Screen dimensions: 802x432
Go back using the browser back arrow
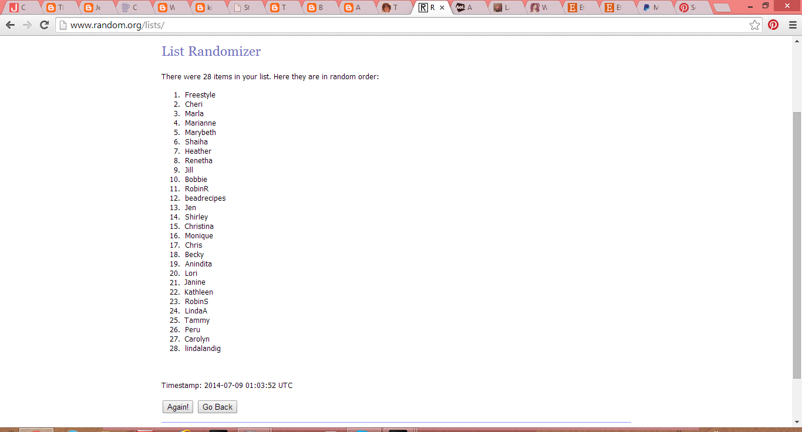tap(10, 25)
